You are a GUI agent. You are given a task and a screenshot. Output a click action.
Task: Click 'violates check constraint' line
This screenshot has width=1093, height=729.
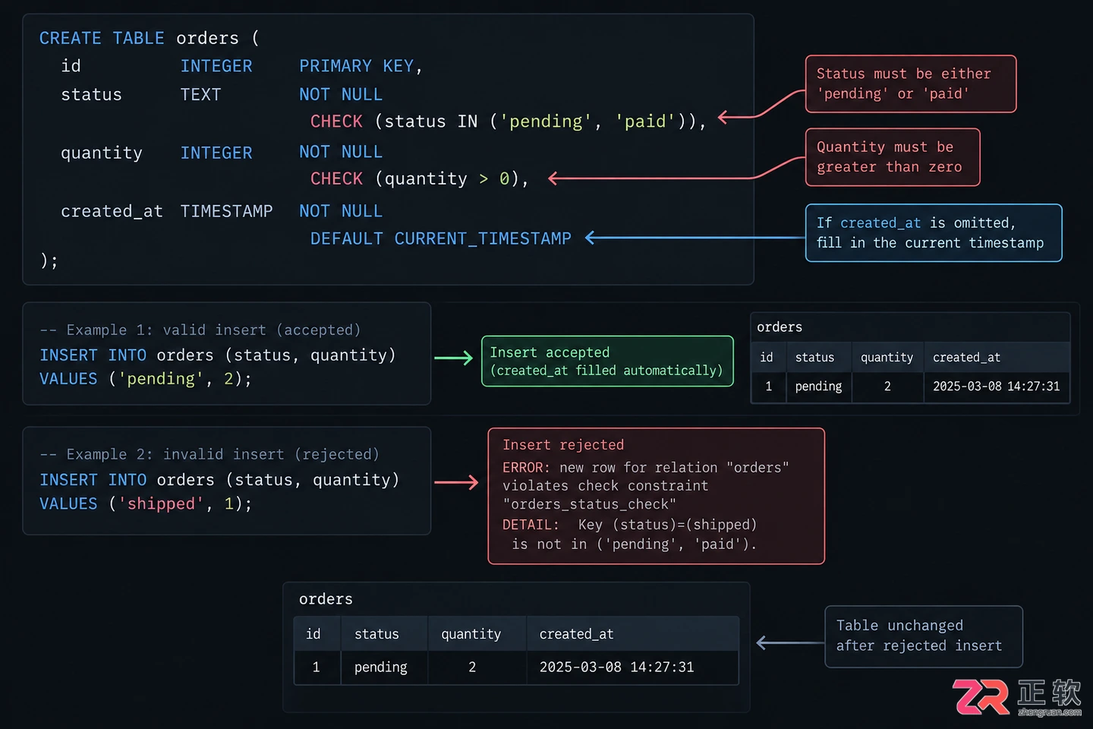605,486
